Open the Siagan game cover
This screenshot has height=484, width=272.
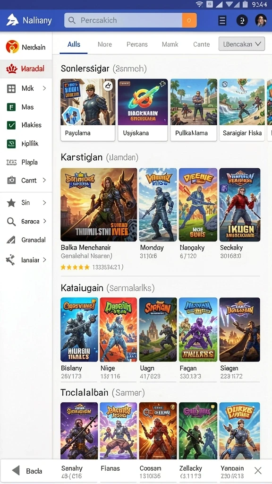click(239, 329)
